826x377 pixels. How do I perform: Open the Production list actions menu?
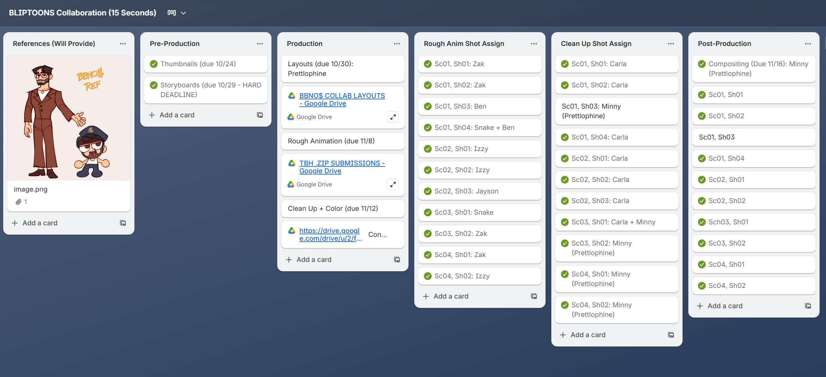click(x=397, y=44)
